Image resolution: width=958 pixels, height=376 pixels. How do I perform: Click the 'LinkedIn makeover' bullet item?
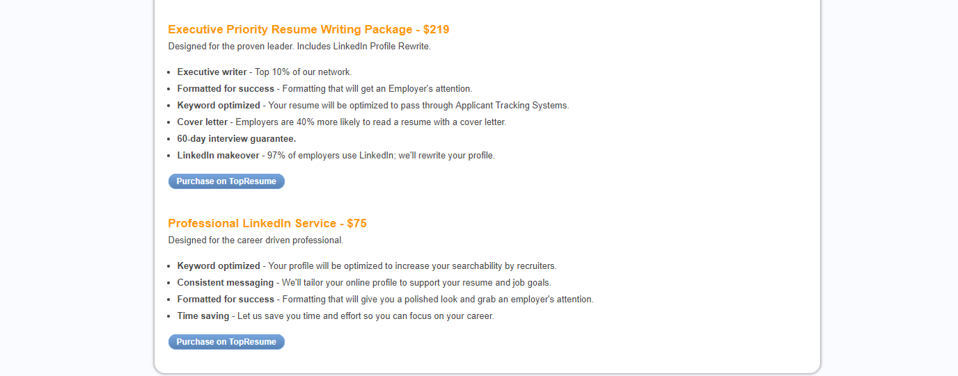[336, 156]
